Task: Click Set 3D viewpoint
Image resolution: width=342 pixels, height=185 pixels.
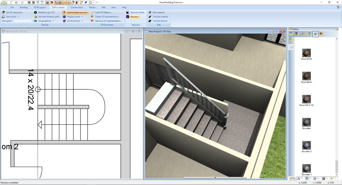Action: tap(14, 12)
